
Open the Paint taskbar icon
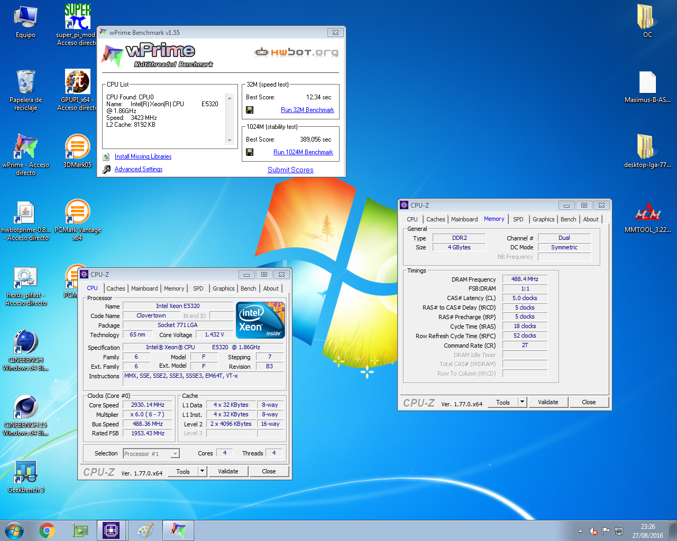pyautogui.click(x=145, y=530)
